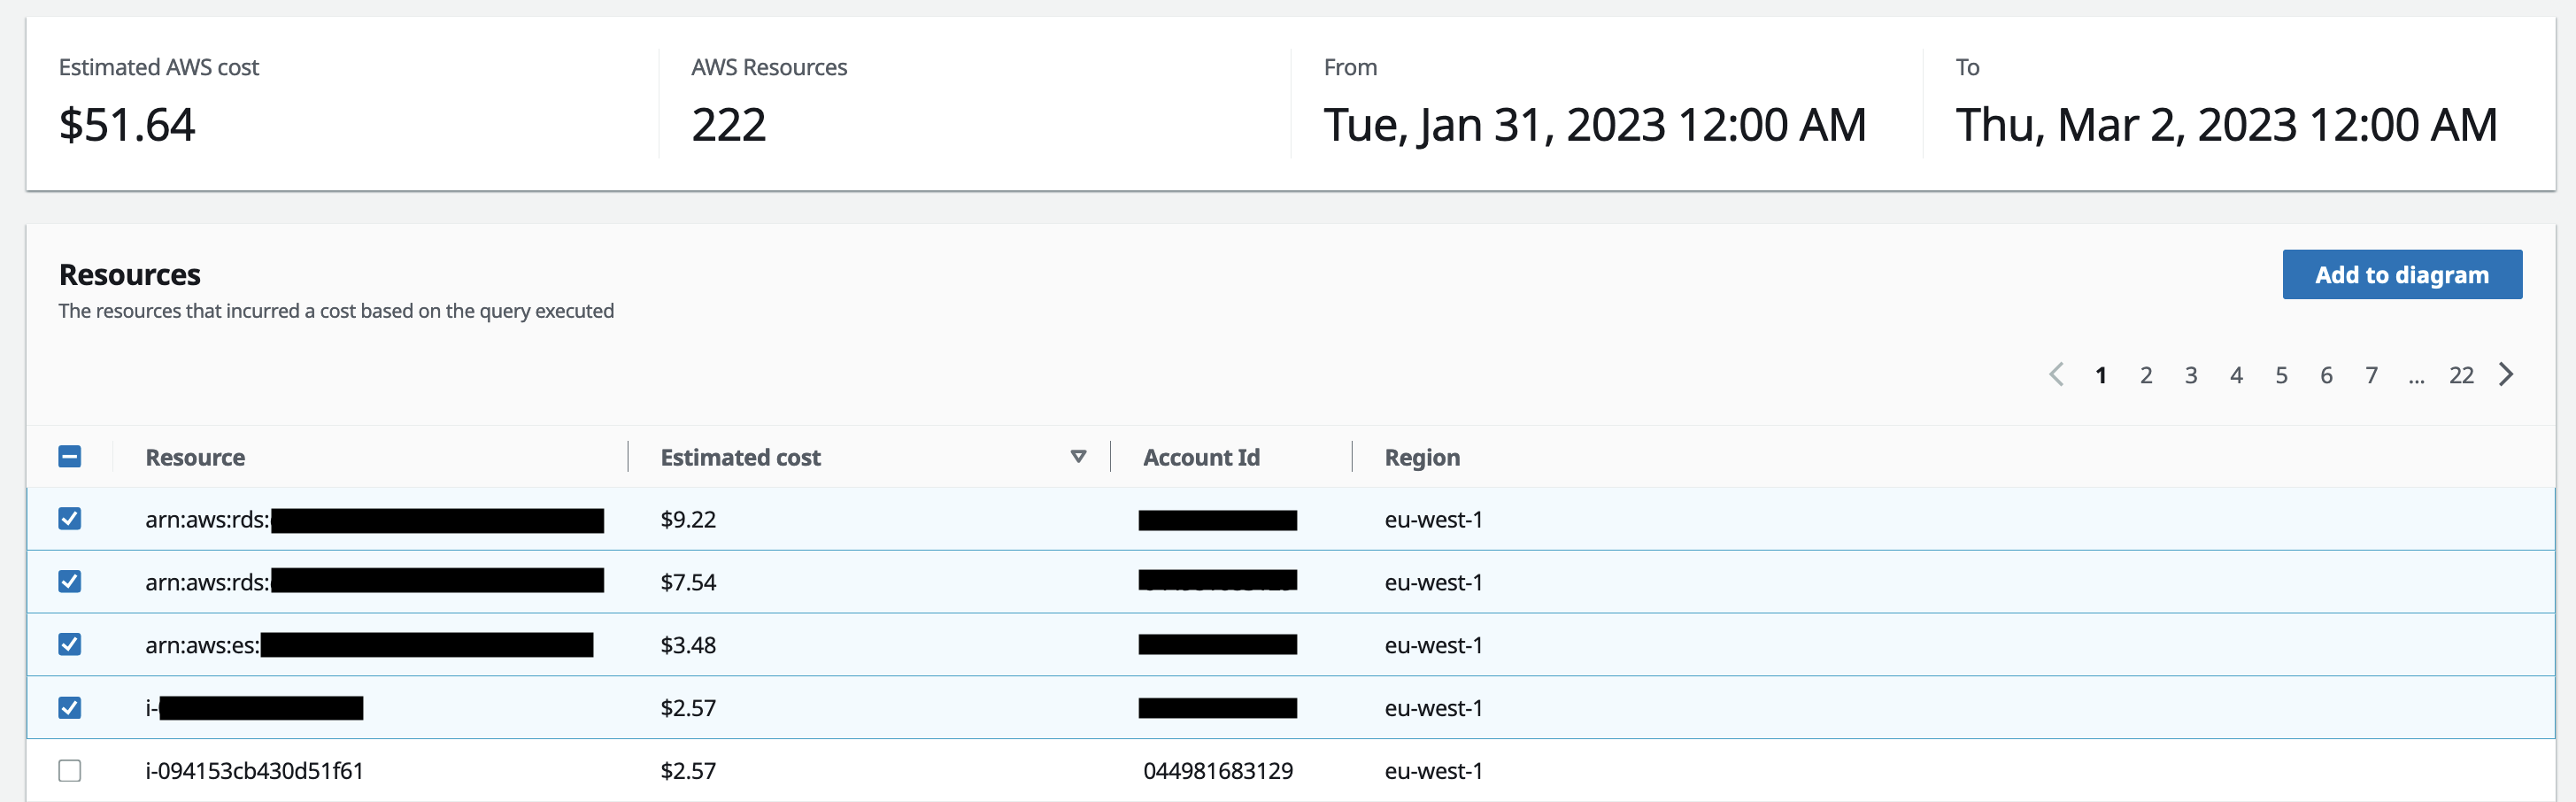This screenshot has width=2576, height=802.
Task: Sort the table by the Resource column
Action: (195, 456)
